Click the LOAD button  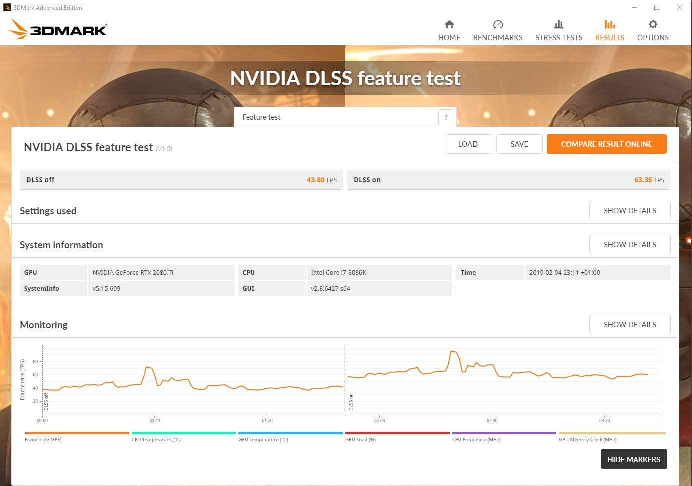(x=468, y=144)
